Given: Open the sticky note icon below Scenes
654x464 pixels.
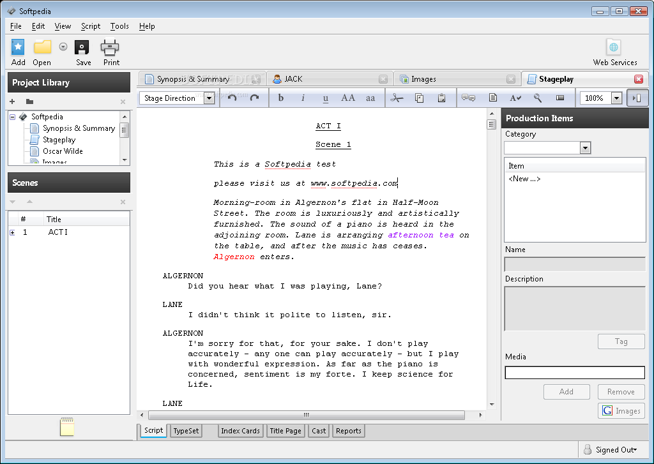Looking at the screenshot, I should [x=67, y=426].
